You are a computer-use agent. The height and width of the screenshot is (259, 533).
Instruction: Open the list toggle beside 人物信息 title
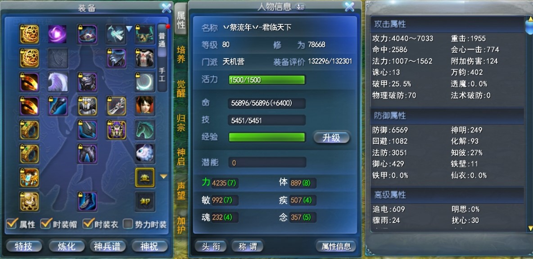click(x=300, y=7)
